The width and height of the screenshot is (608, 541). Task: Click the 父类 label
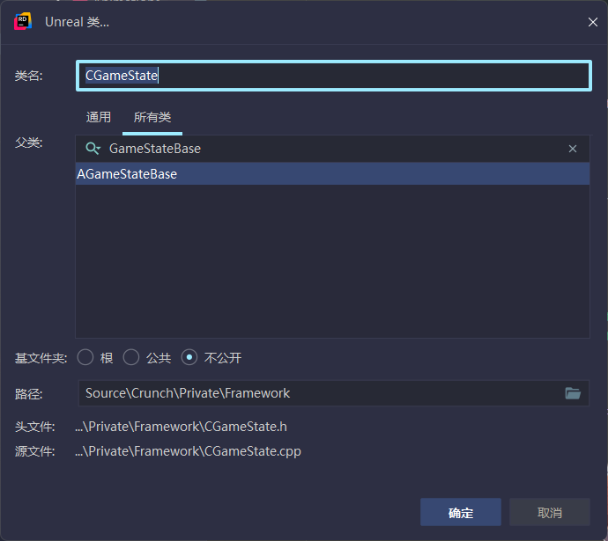click(29, 143)
